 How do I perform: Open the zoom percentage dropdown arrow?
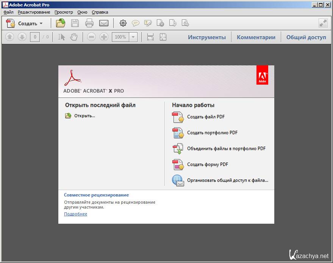click(x=133, y=37)
